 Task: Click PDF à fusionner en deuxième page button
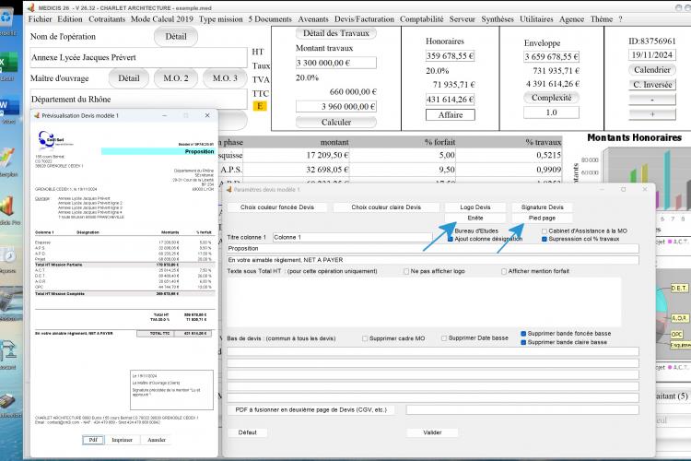pos(310,409)
